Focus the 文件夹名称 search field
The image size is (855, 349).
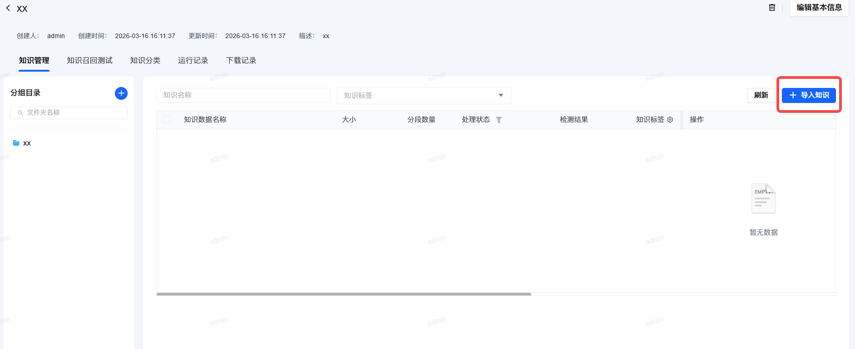pyautogui.click(x=69, y=113)
